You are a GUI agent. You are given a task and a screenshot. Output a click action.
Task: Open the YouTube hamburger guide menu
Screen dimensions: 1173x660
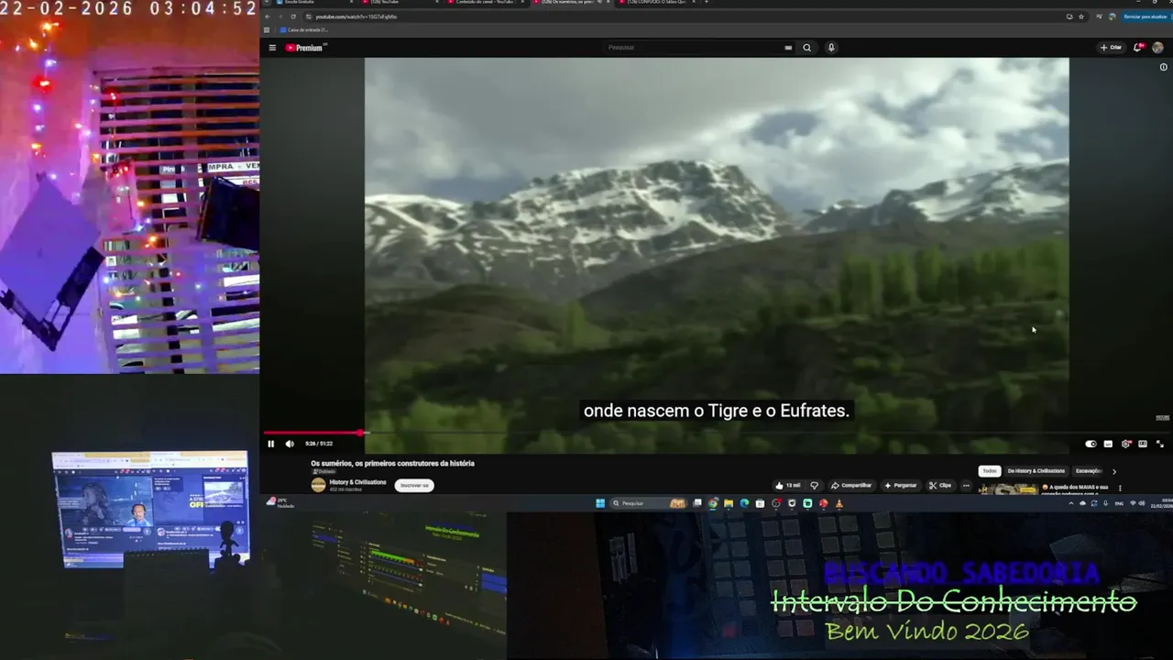pos(272,48)
